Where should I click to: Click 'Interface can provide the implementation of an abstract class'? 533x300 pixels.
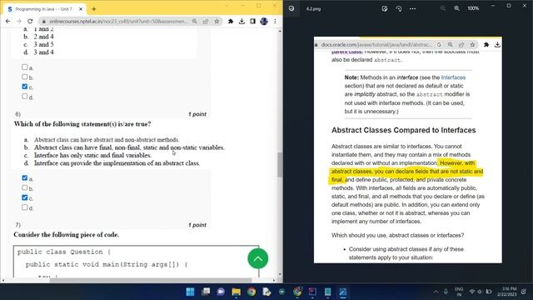pyautogui.click(x=117, y=163)
